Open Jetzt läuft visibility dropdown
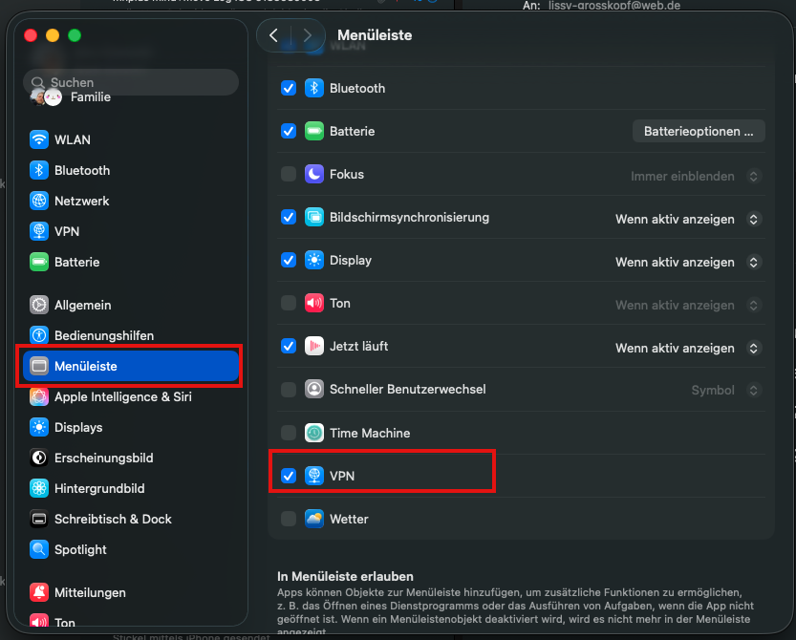 pyautogui.click(x=687, y=348)
